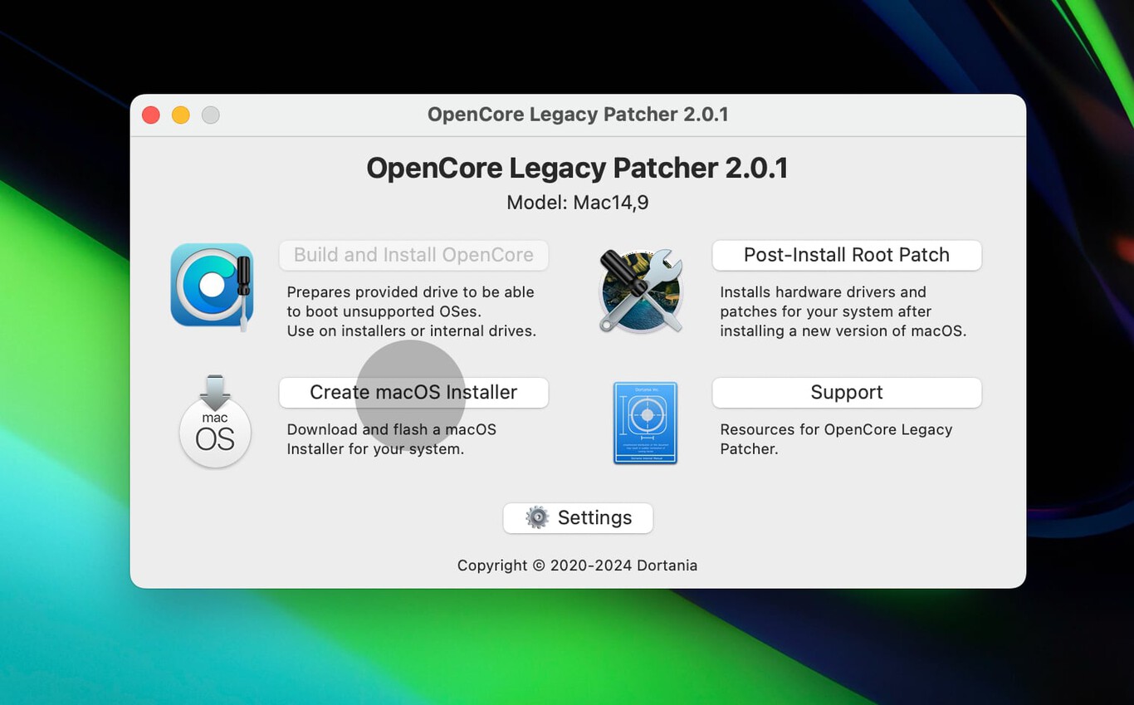Click the macOS installer download icon
The height and width of the screenshot is (705, 1134).
tap(215, 421)
